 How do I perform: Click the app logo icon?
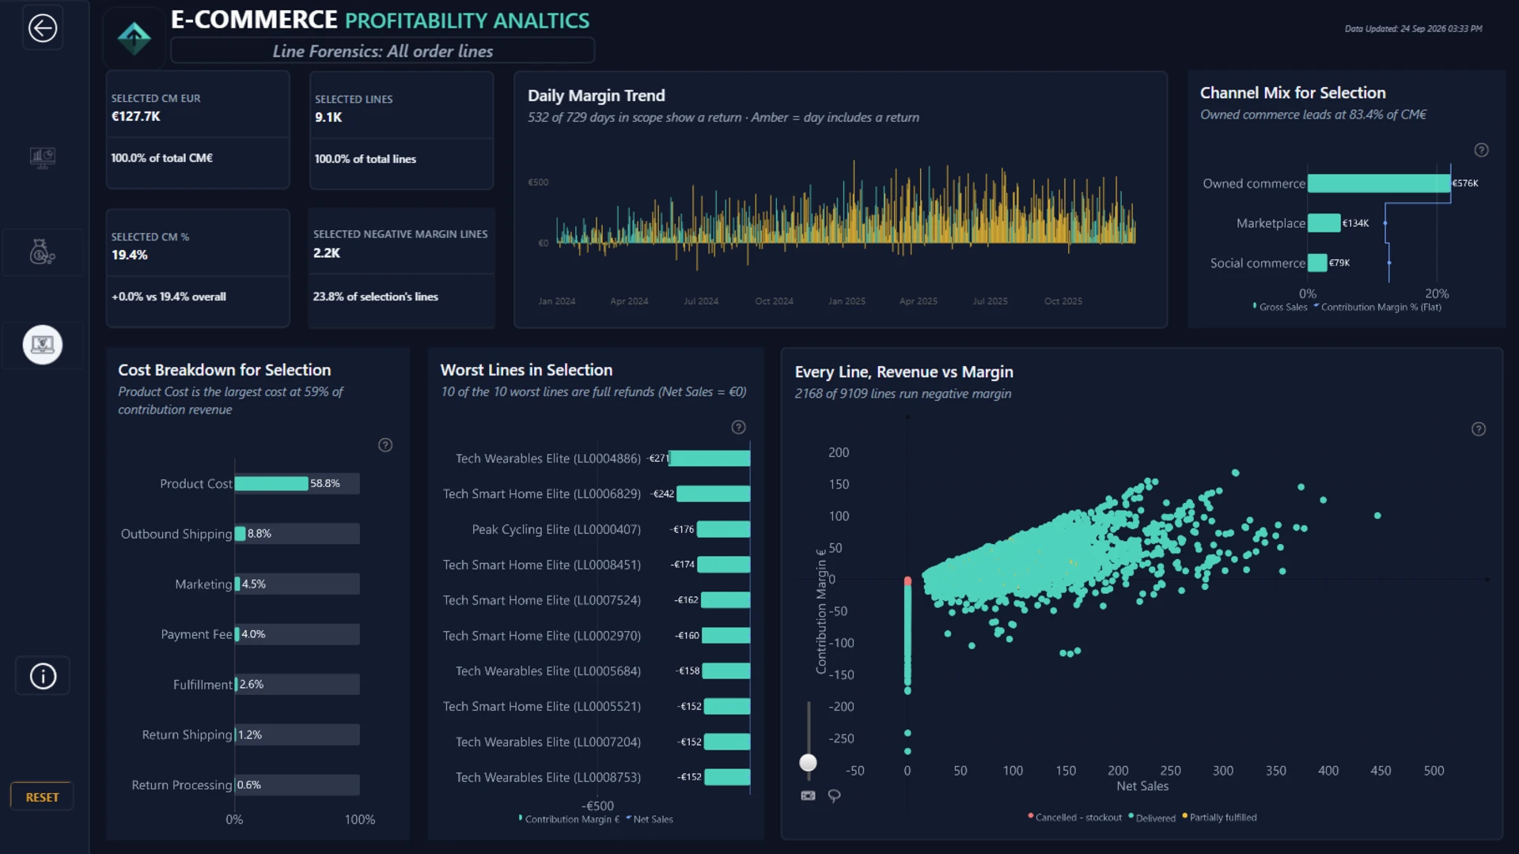[x=134, y=37]
